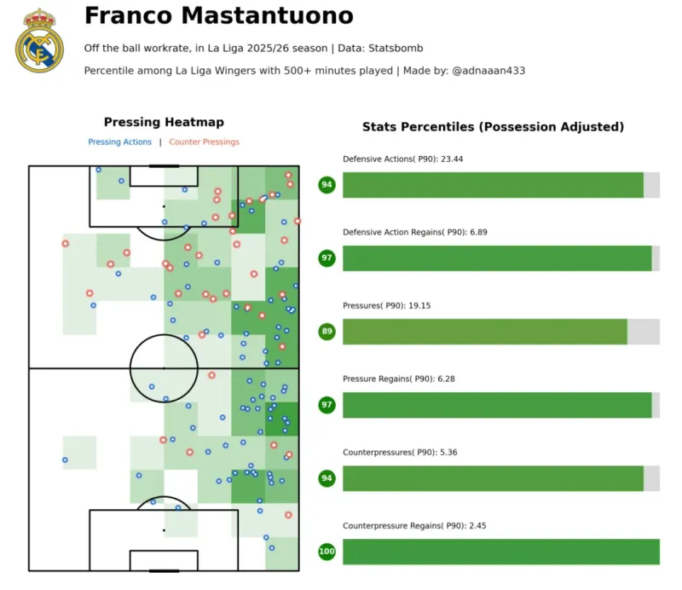
Task: Click the grey unfilled end of Pressures bar
Action: coord(644,332)
